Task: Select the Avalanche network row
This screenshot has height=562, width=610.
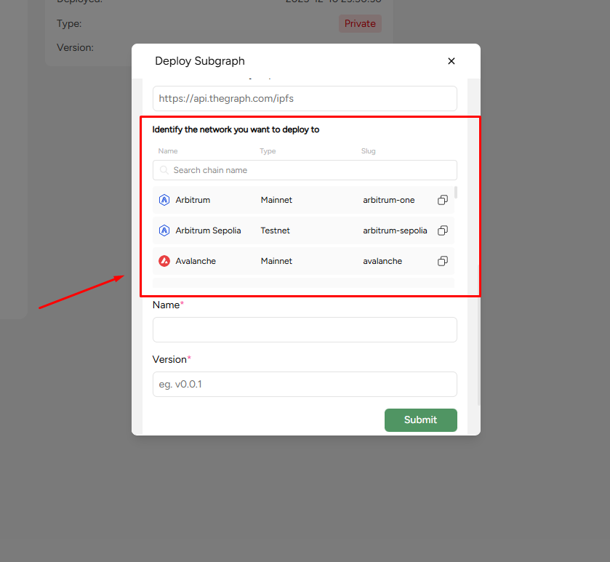Action: pyautogui.click(x=303, y=261)
